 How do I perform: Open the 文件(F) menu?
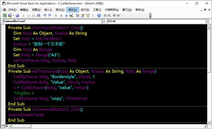pos(12,10)
